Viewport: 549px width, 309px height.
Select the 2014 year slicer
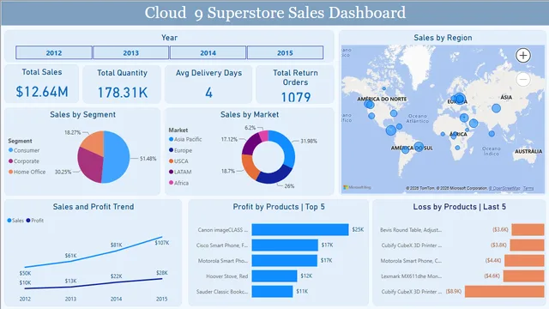pos(208,52)
